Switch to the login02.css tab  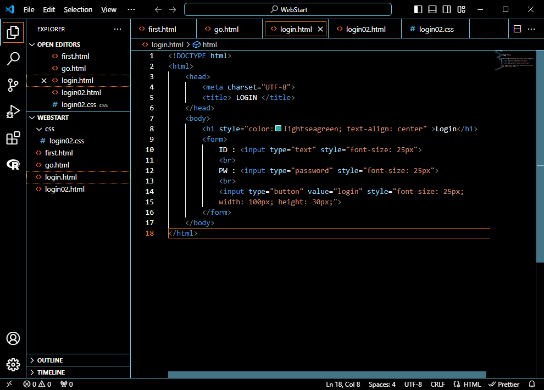pyautogui.click(x=435, y=29)
